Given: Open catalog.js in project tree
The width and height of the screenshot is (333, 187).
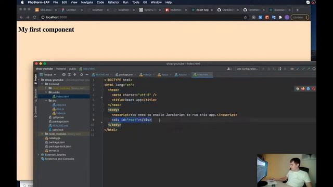Looking at the screenshot, I should [x=54, y=138].
